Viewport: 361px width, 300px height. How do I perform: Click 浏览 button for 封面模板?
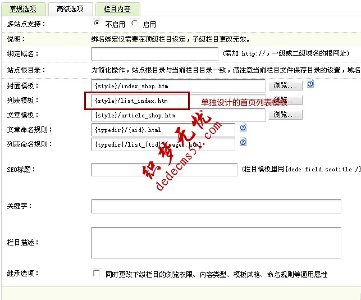(285, 86)
